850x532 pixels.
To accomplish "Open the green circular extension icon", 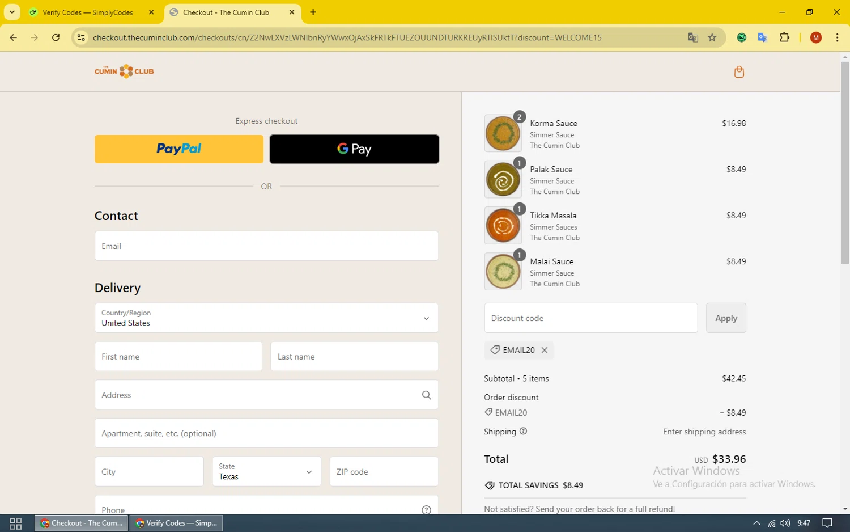I will (741, 37).
